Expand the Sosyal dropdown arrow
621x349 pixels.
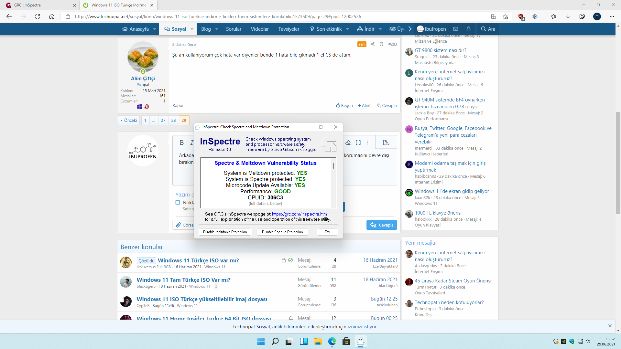pos(192,29)
